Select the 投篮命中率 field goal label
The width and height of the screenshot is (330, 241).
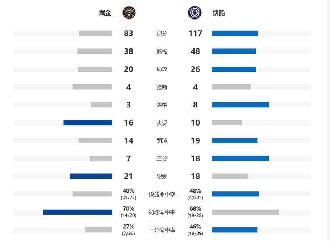click(x=162, y=194)
